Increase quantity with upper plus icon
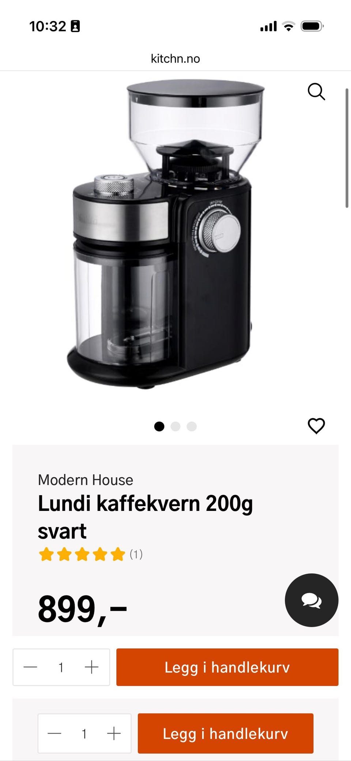Image resolution: width=351 pixels, height=761 pixels. pos(91,667)
